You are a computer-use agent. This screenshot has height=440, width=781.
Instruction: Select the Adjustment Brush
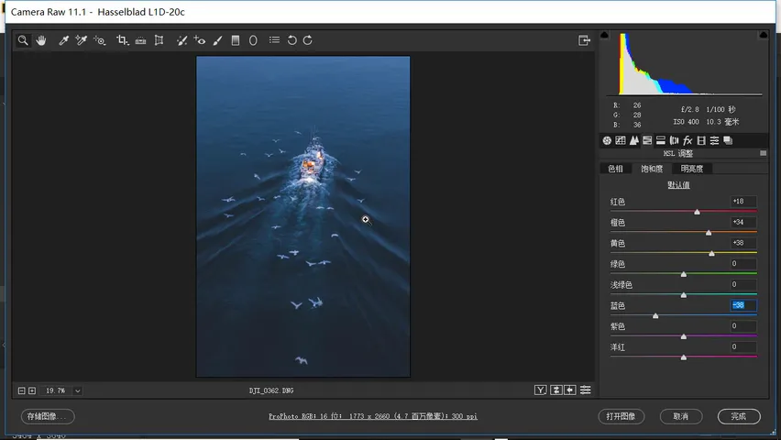217,40
